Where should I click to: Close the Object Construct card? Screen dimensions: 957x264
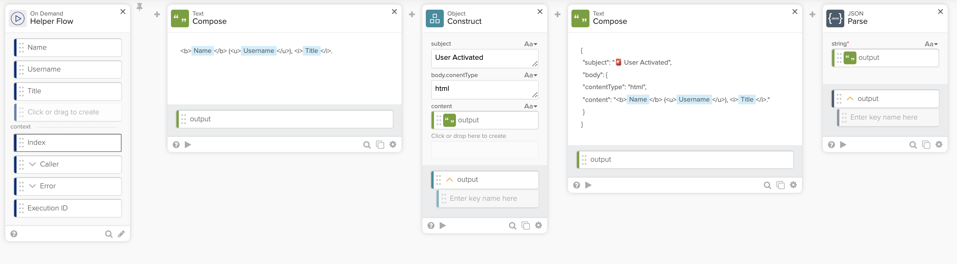[540, 12]
